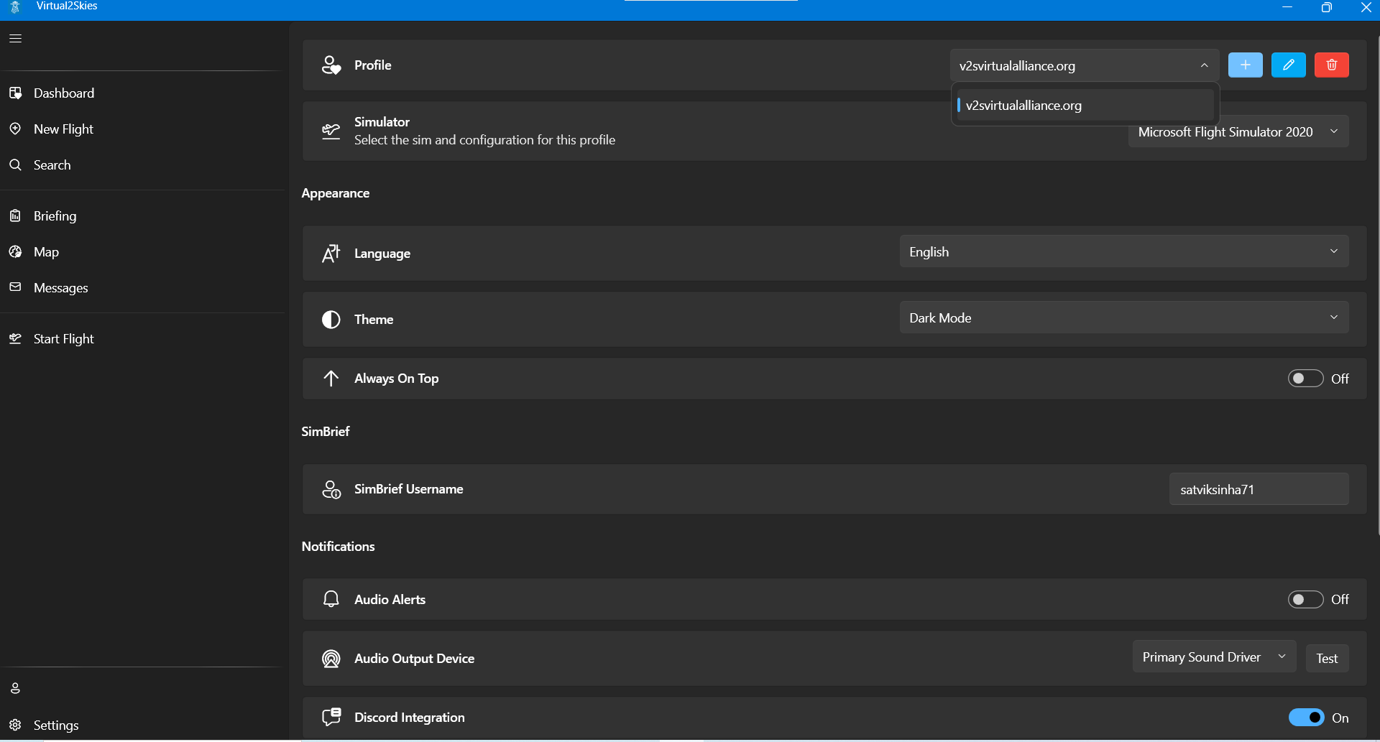Collapse the Profile dropdown
Viewport: 1380px width, 742px height.
pyautogui.click(x=1085, y=65)
